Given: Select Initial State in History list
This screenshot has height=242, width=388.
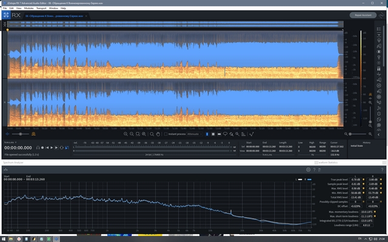Looking at the screenshot, I should coord(356,146).
